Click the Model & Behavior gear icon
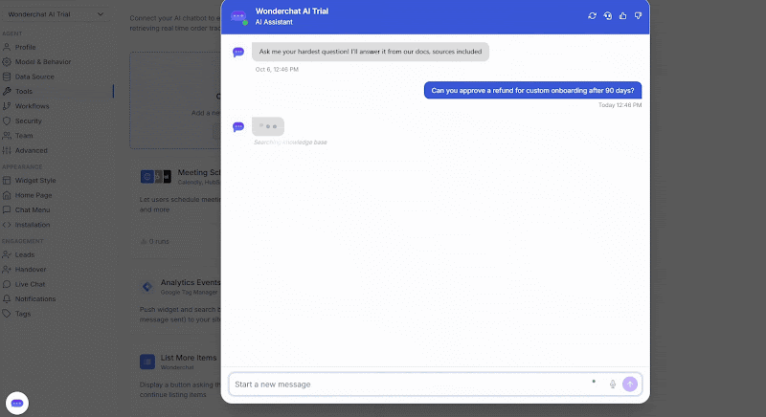The image size is (766, 417). [7, 62]
